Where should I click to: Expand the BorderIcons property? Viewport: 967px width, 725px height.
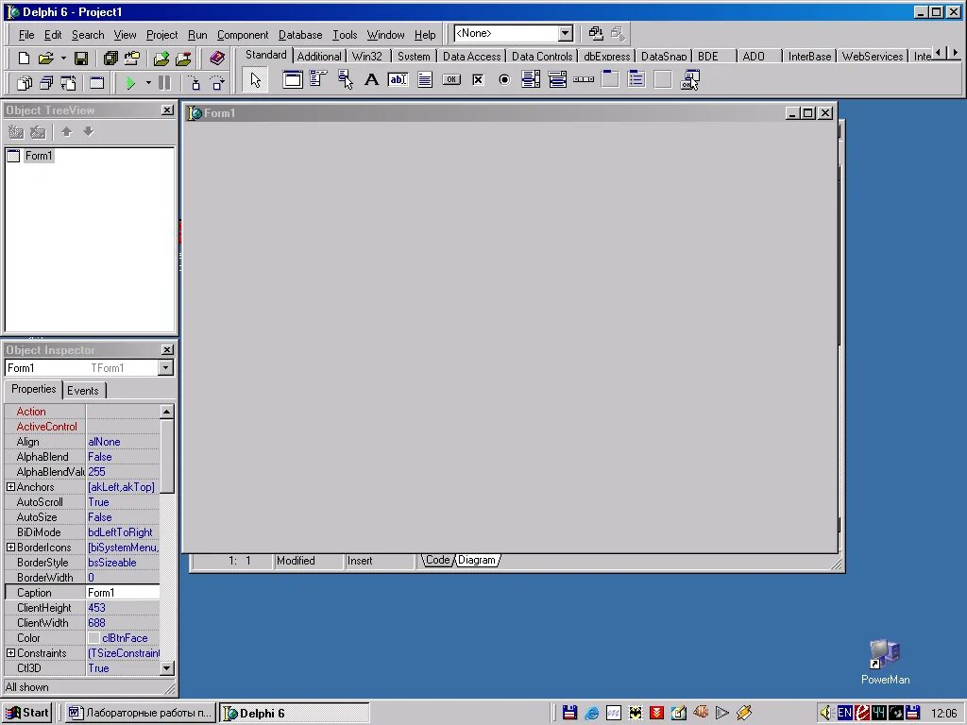coord(10,548)
